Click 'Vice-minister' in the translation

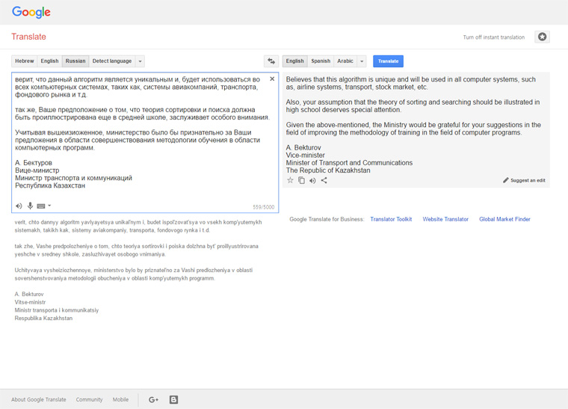point(306,155)
